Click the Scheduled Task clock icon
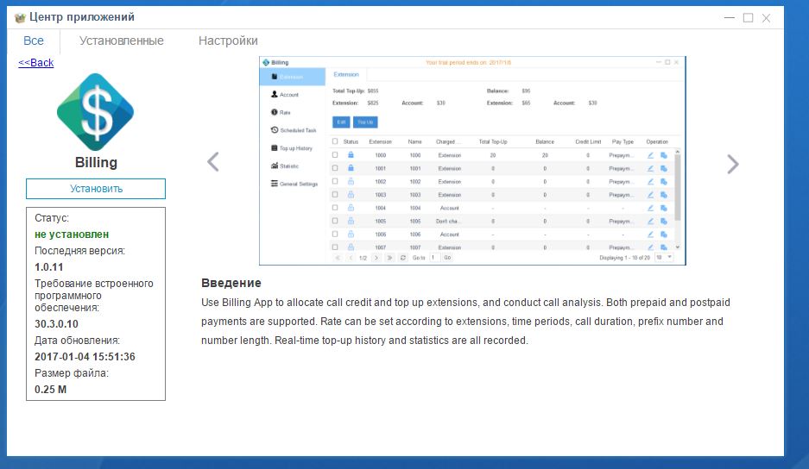809x469 pixels. pyautogui.click(x=274, y=130)
